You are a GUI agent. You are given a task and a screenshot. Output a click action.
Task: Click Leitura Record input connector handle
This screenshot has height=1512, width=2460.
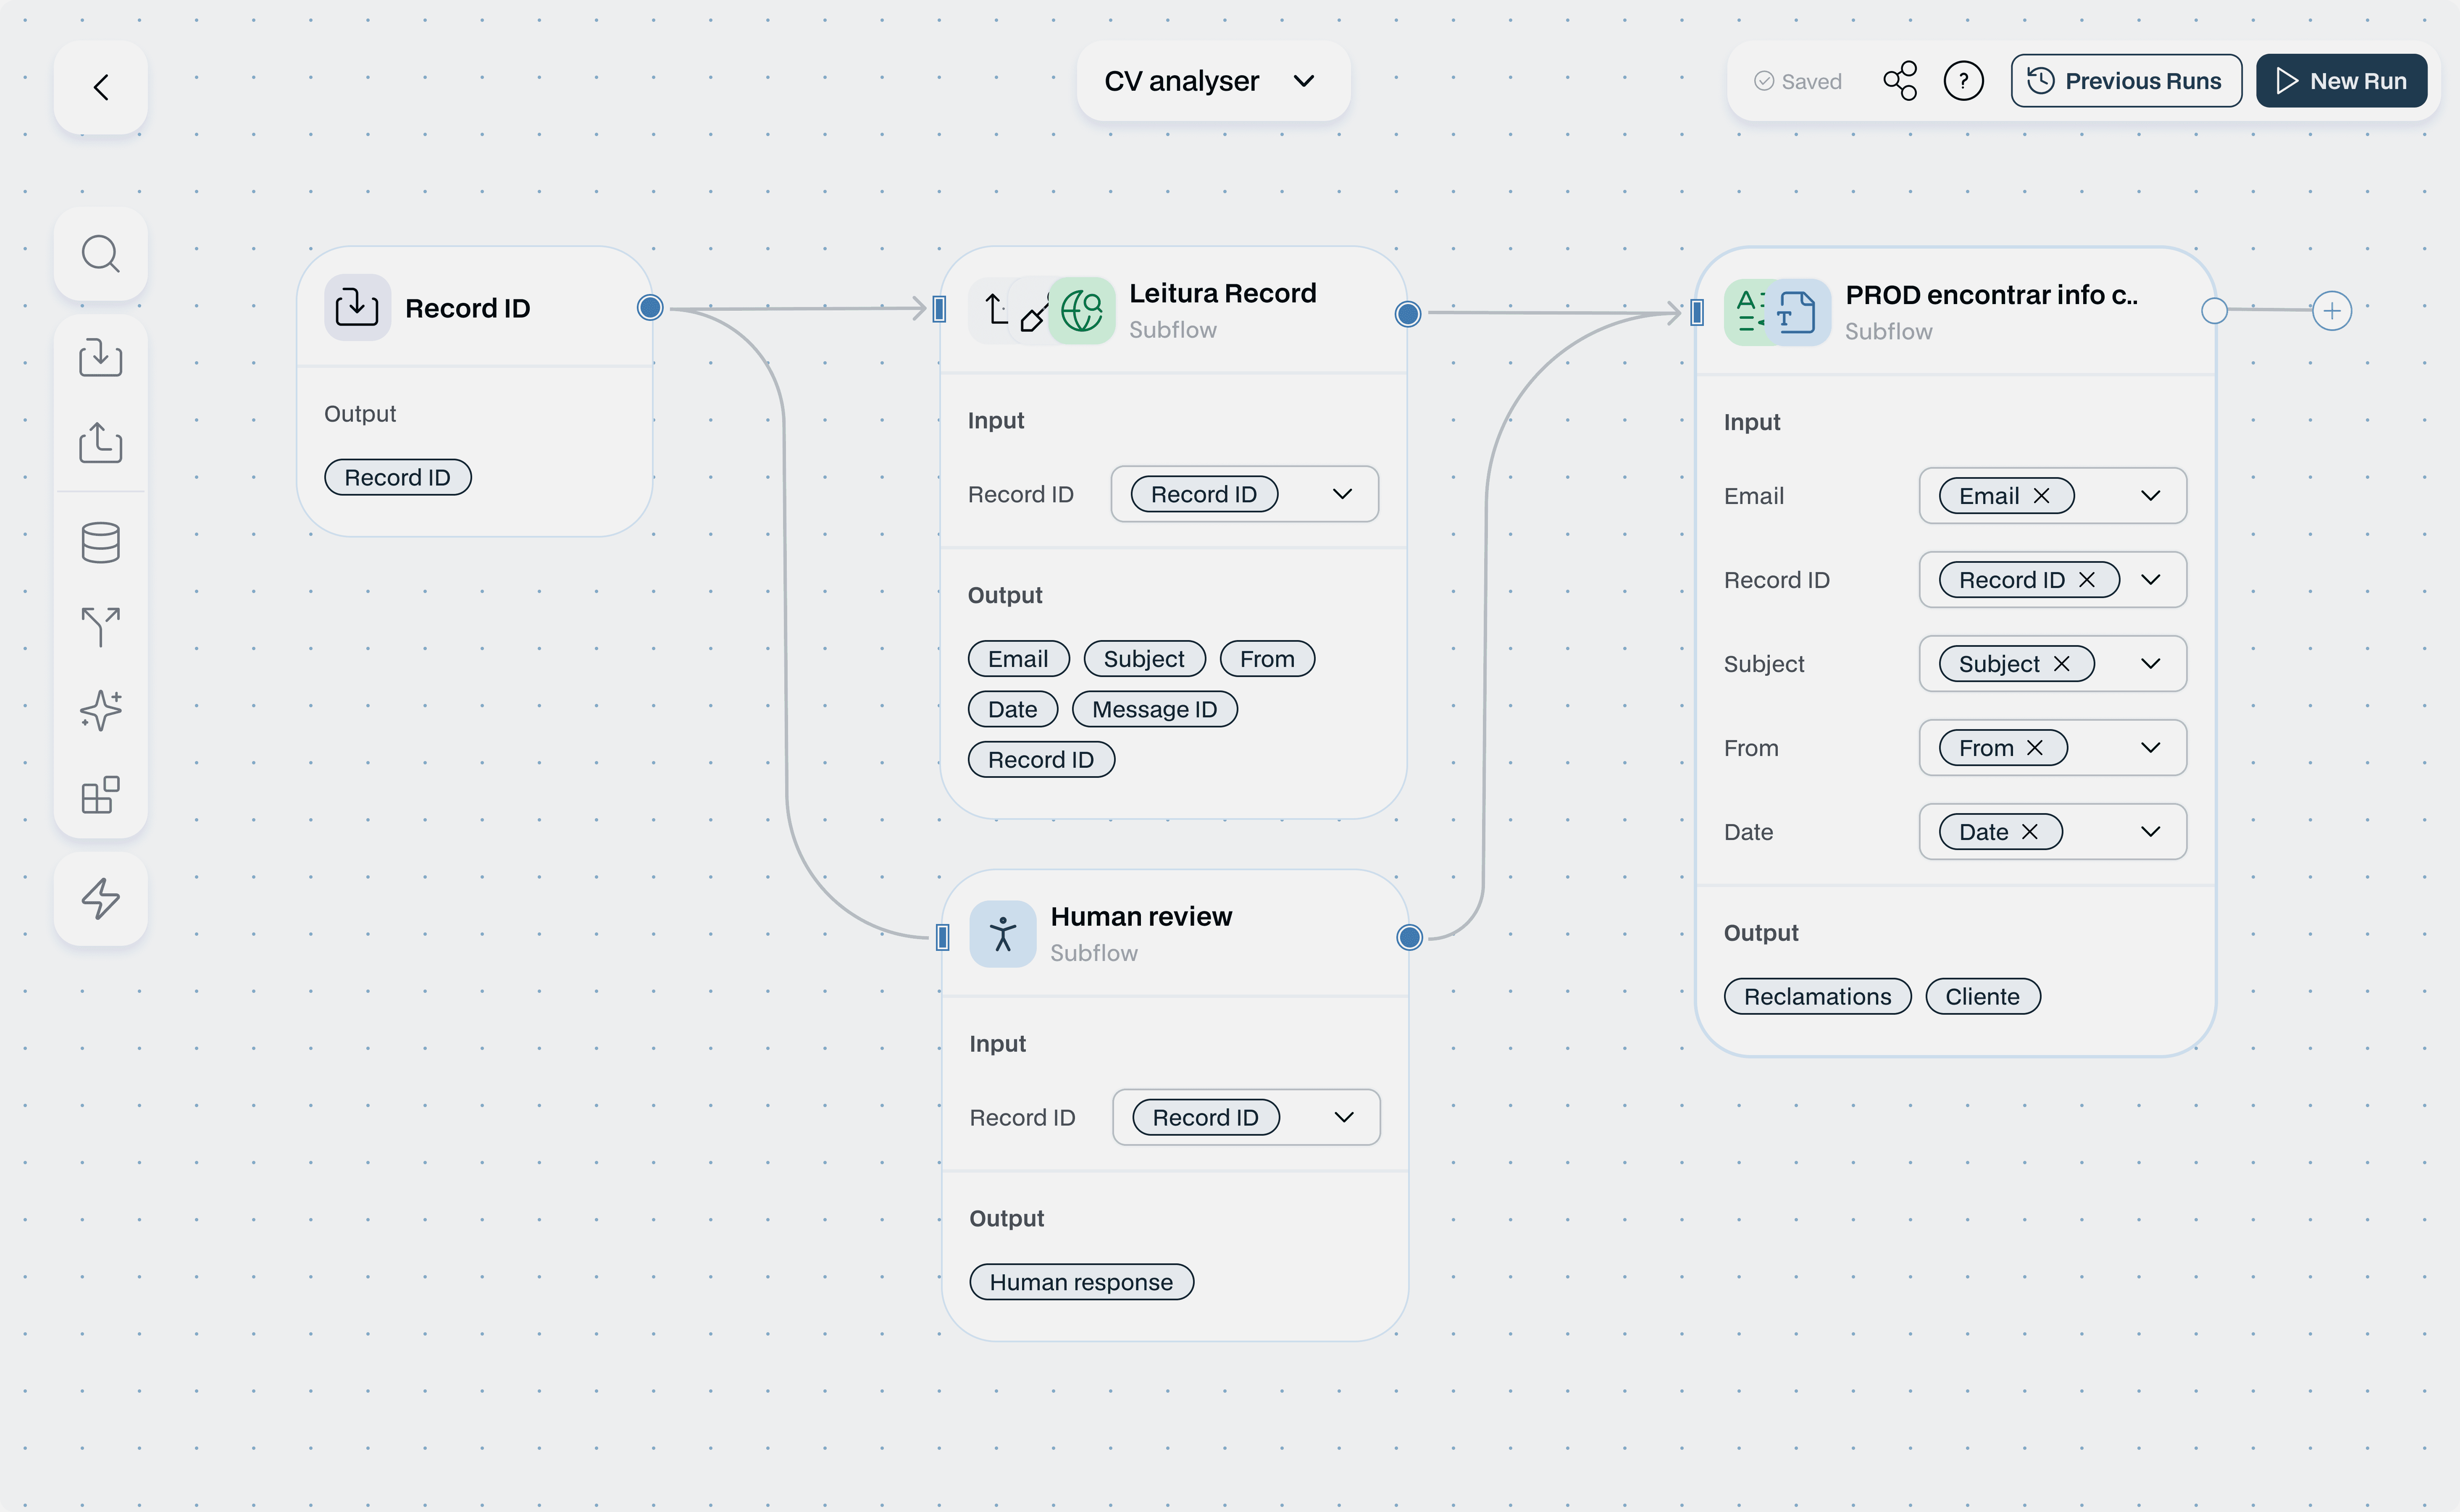tap(939, 309)
